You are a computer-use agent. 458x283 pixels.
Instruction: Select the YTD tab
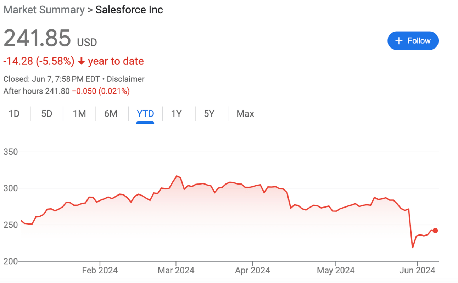tap(145, 114)
